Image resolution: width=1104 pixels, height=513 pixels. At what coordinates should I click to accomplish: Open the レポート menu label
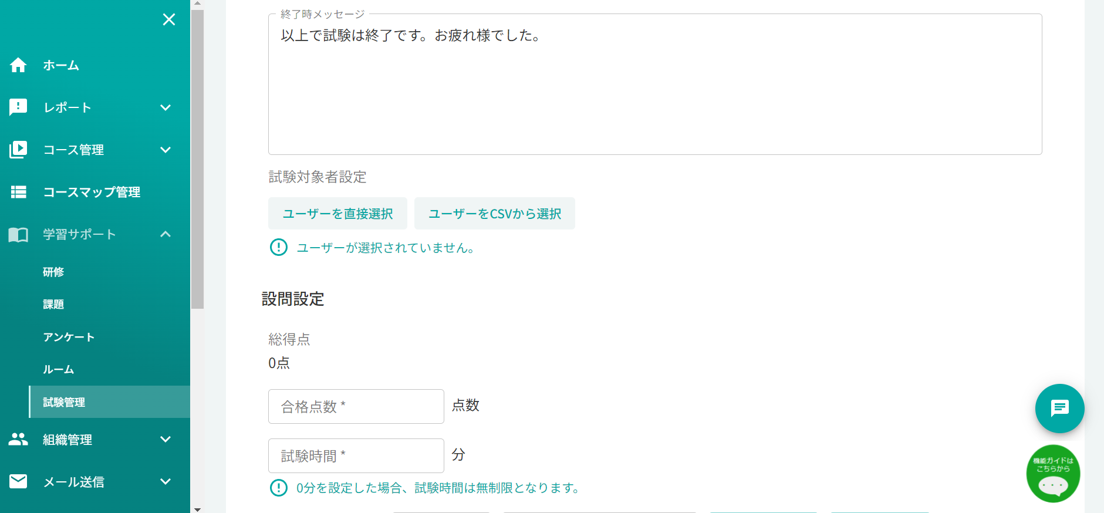coord(67,107)
